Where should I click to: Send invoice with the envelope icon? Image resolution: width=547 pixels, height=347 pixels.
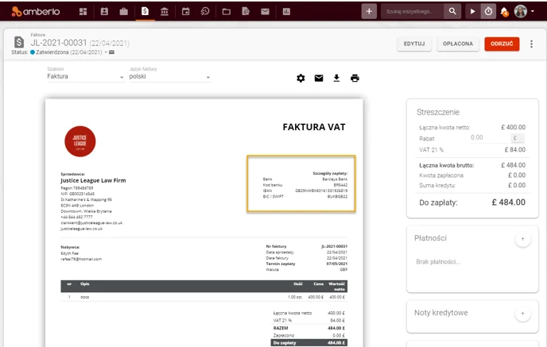[319, 78]
